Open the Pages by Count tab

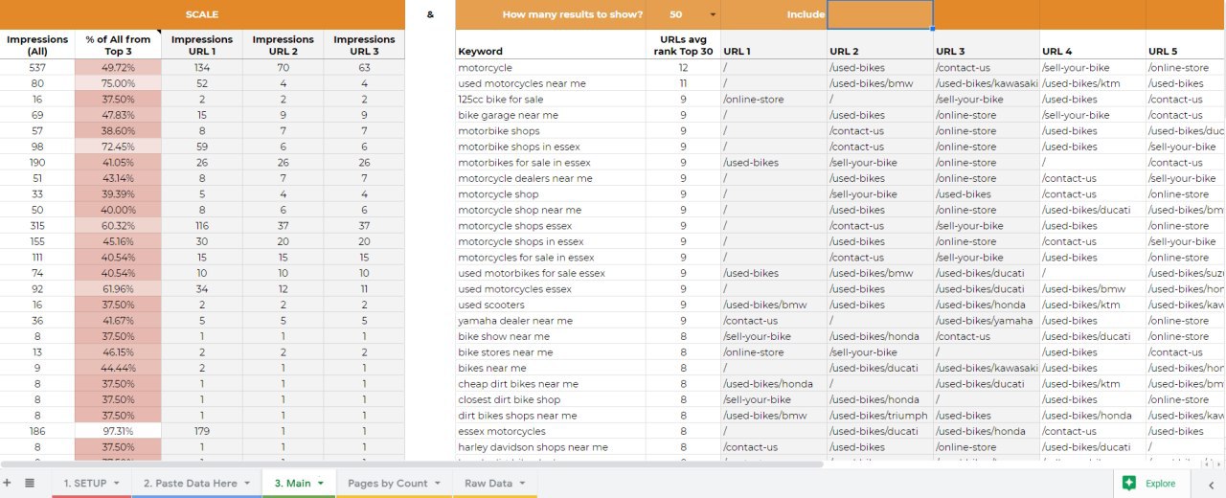pyautogui.click(x=387, y=484)
